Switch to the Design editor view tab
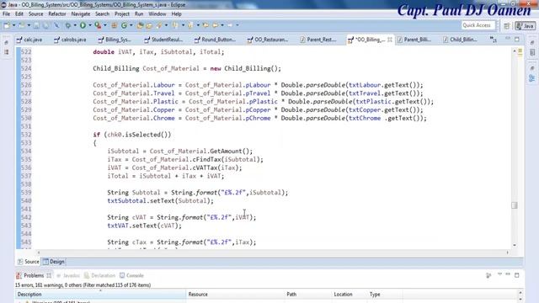 [x=54, y=262]
